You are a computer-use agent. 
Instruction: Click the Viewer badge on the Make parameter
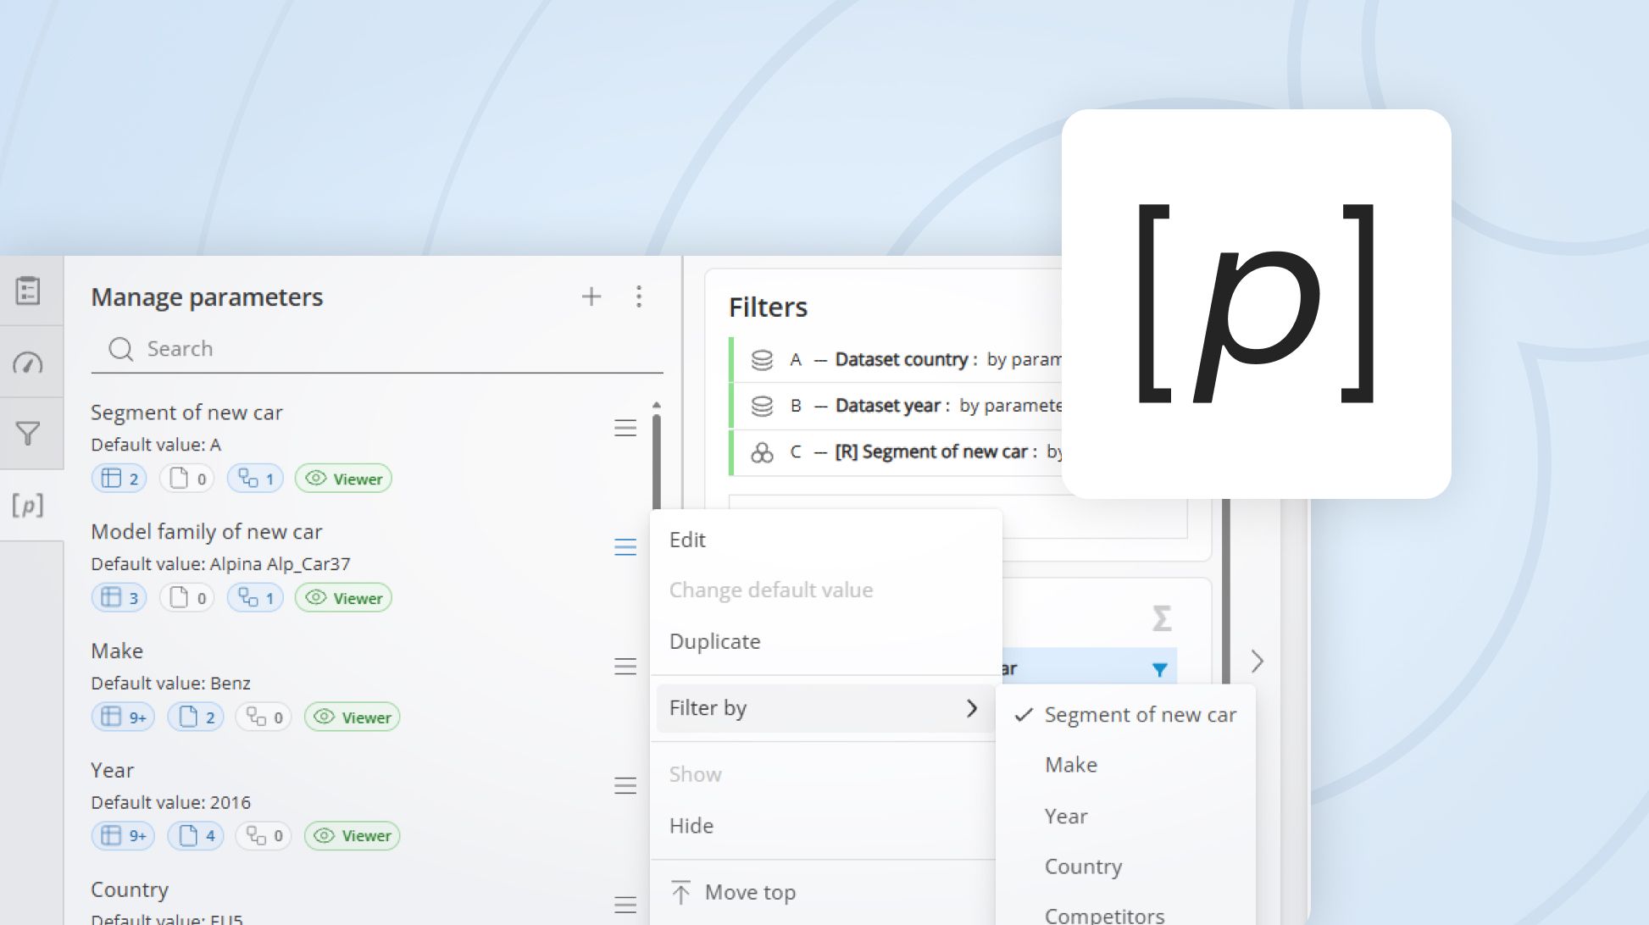351,717
